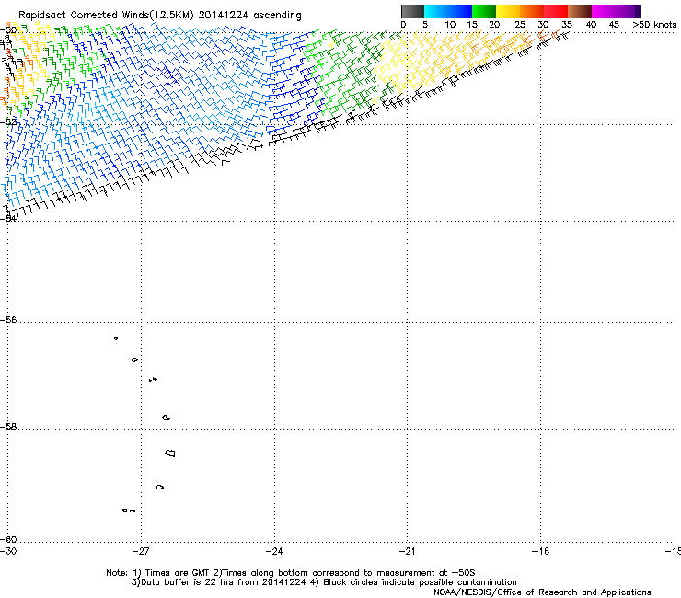Click the '-58' latitude axis label
The width and height of the screenshot is (681, 598).
pos(8,427)
